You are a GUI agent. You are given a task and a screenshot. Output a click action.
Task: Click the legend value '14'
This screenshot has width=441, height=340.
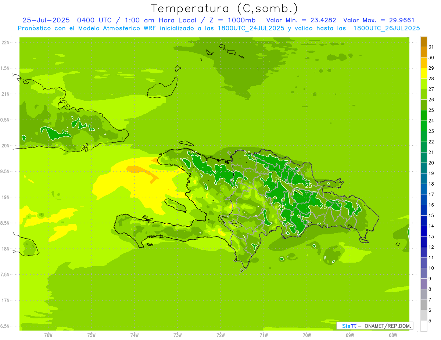(431, 226)
